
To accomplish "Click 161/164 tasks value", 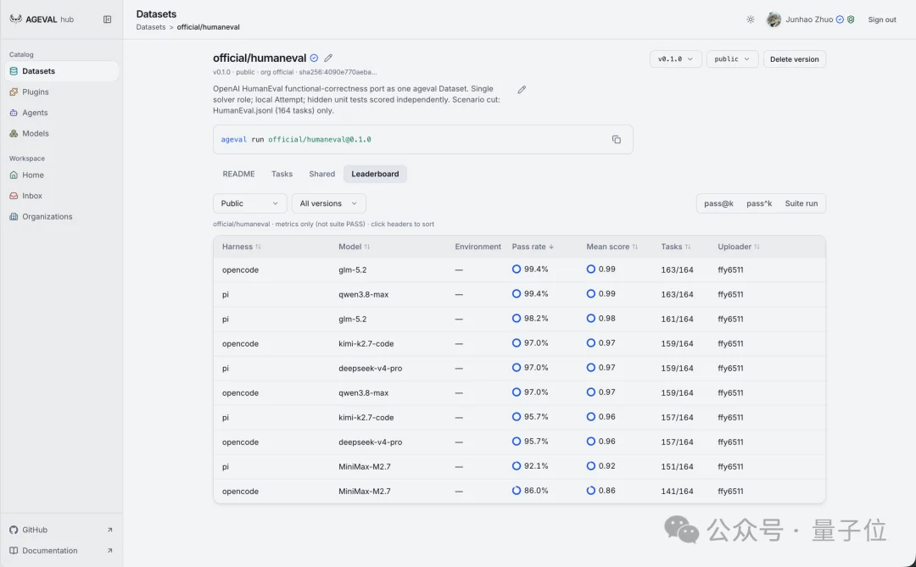I will pos(677,319).
